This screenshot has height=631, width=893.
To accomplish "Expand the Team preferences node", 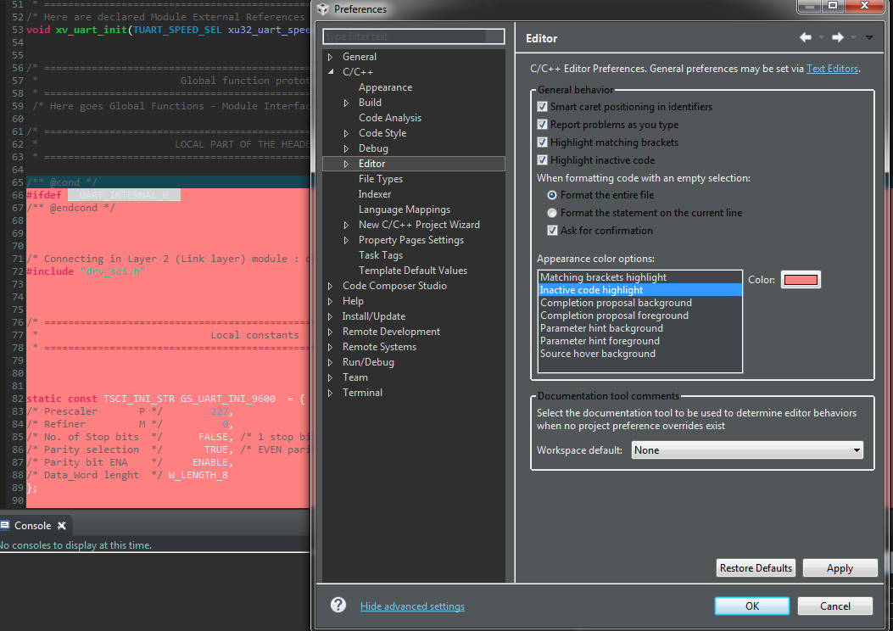I will click(331, 377).
